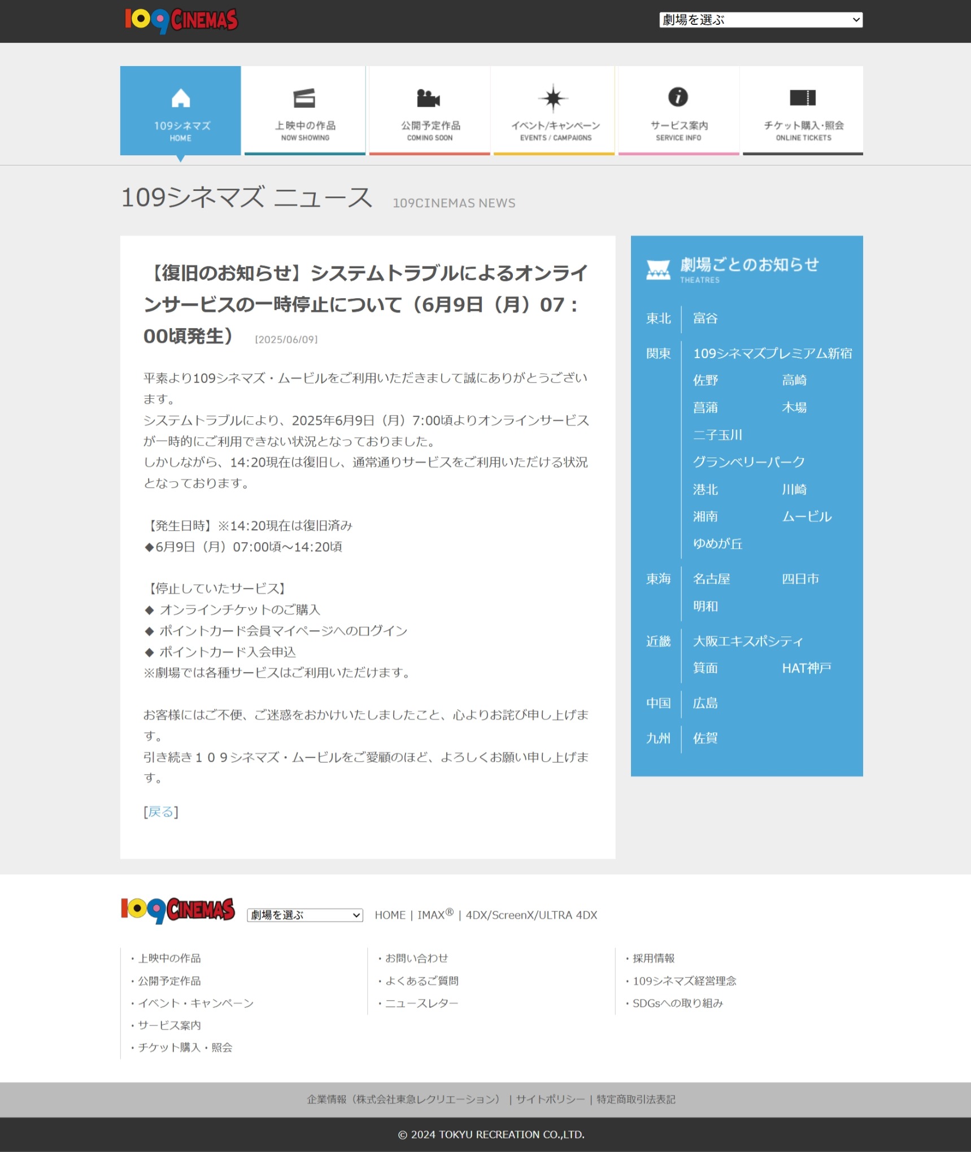
Task: Click footer 109シネマズ経営理念 link
Action: [685, 981]
